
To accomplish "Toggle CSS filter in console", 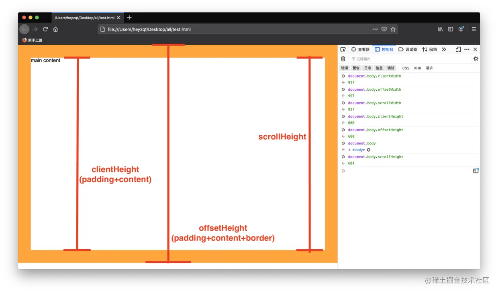I will coord(406,68).
